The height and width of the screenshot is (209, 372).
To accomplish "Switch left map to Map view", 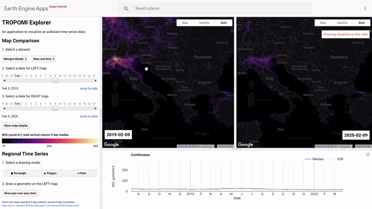I will [185, 23].
